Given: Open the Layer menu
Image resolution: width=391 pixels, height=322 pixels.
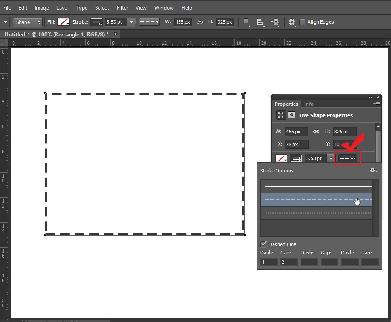Looking at the screenshot, I should 63,8.
